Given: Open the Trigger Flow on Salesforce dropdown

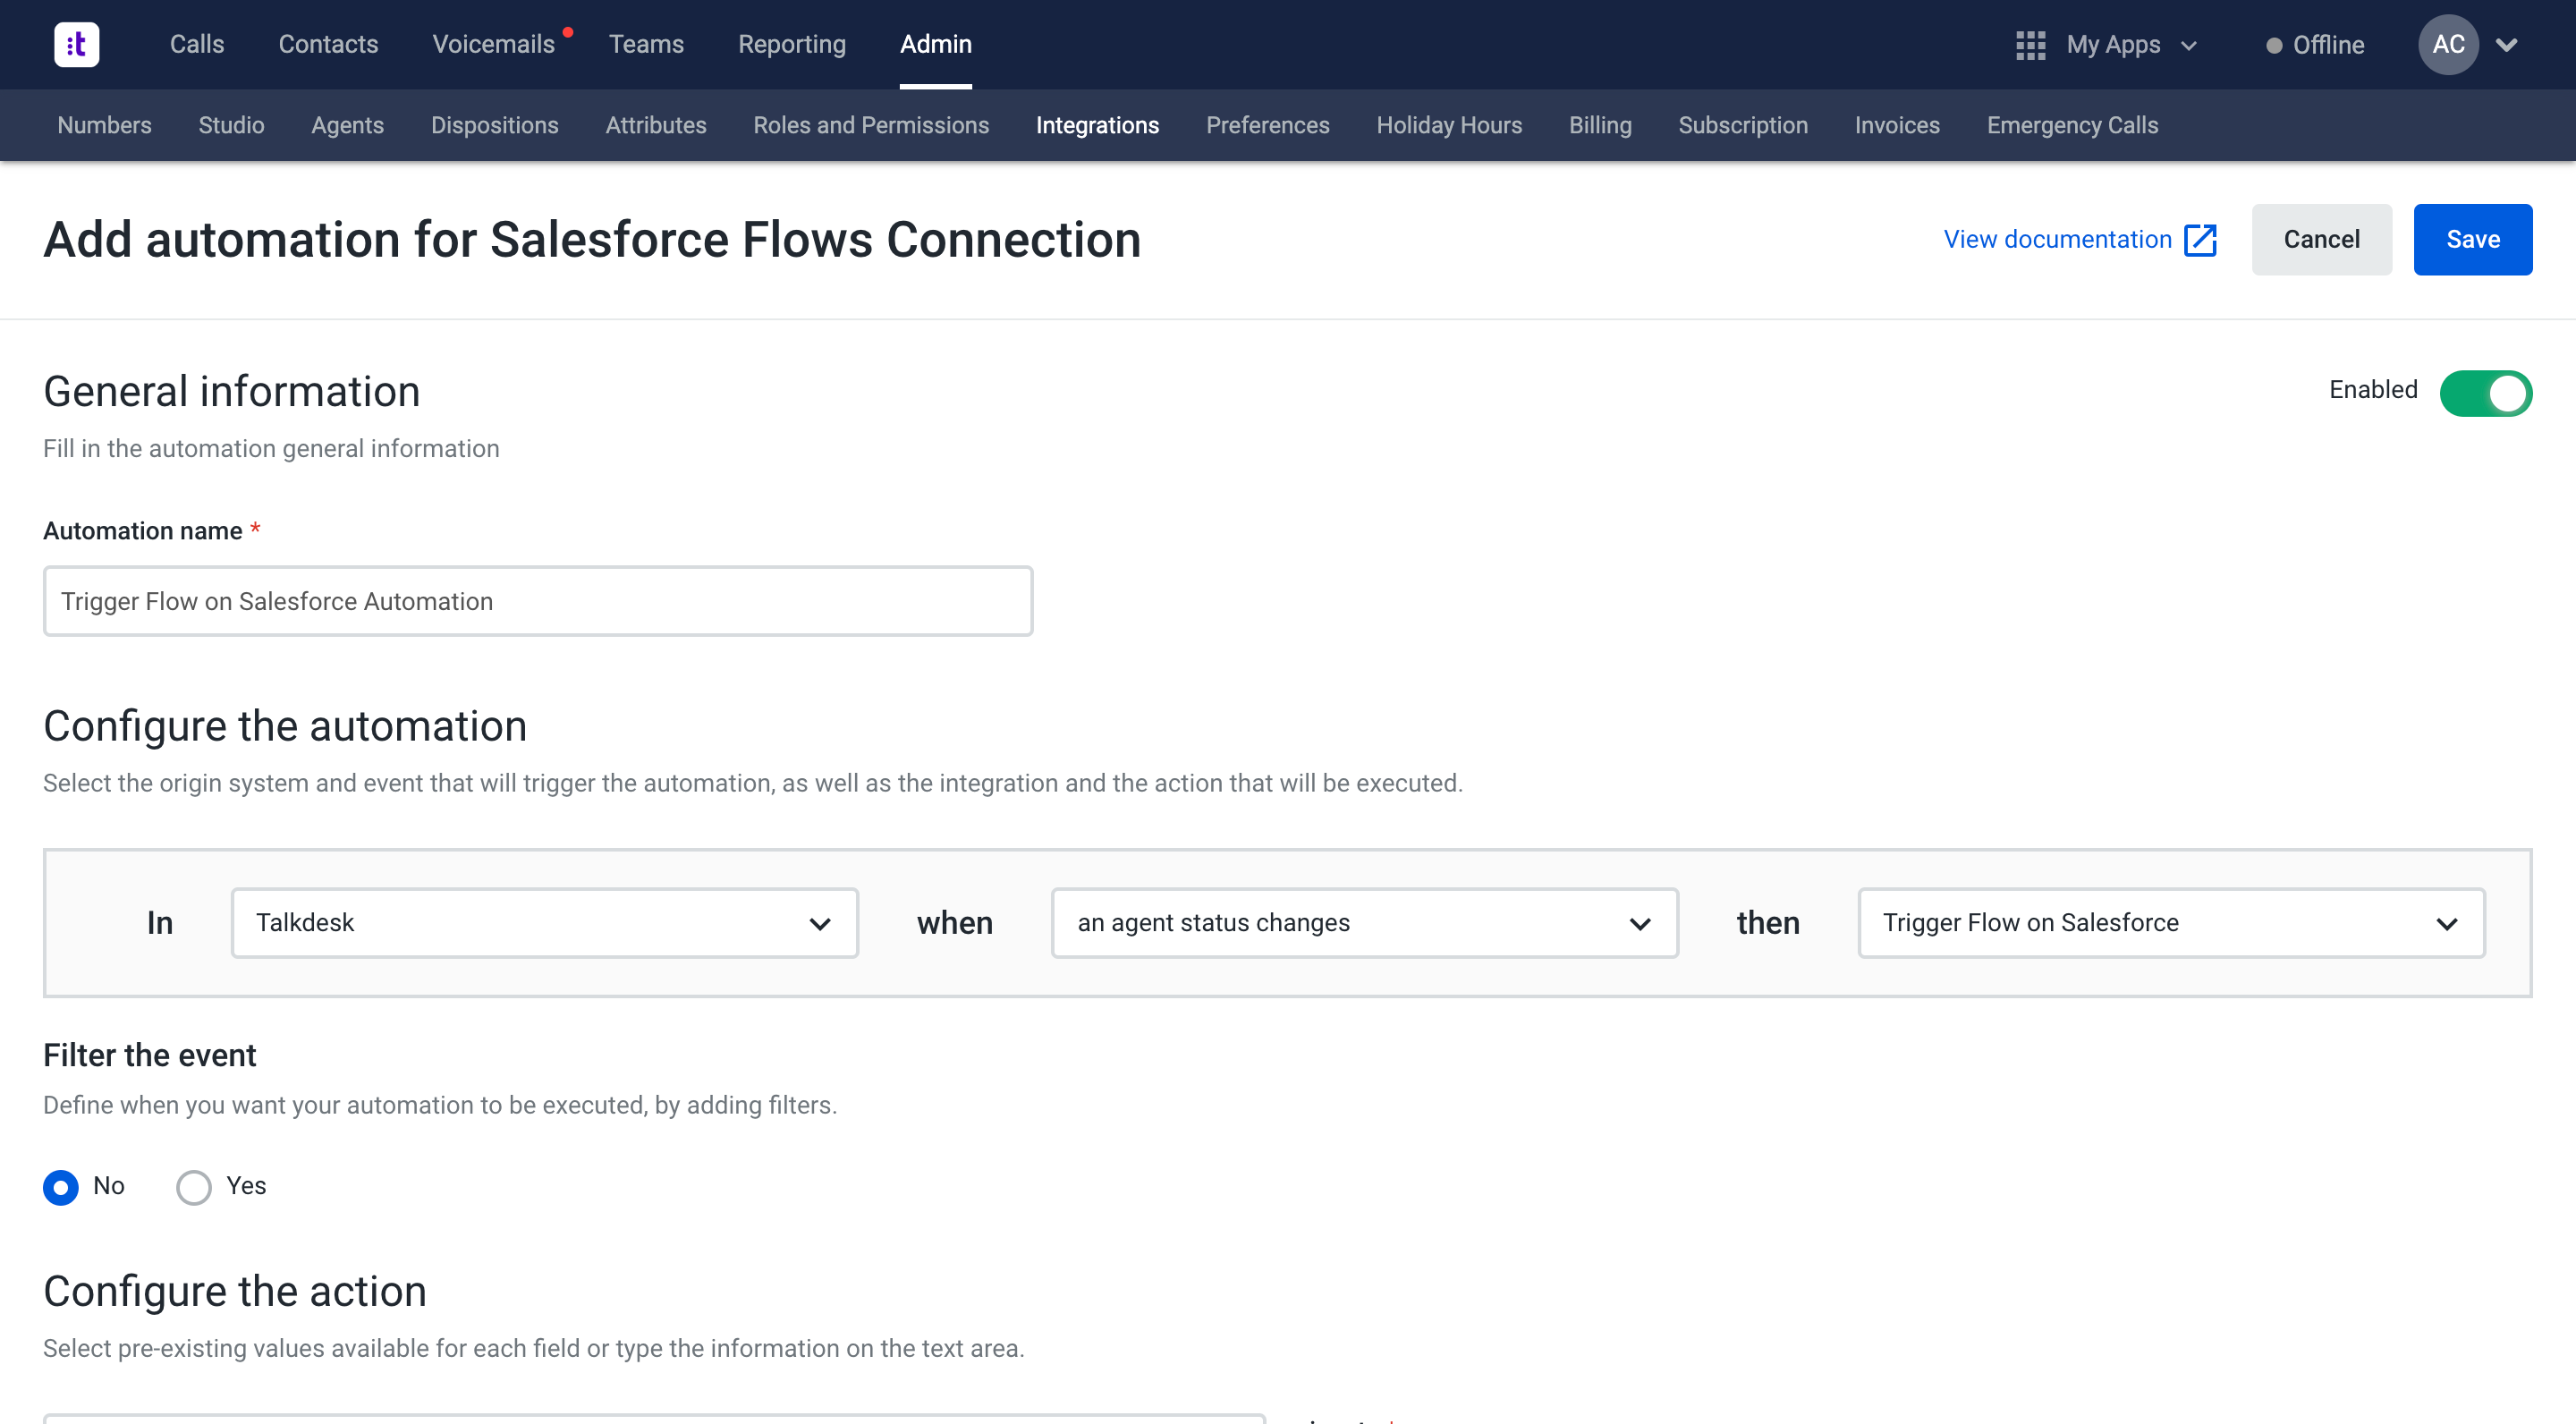Looking at the screenshot, I should [x=2171, y=922].
